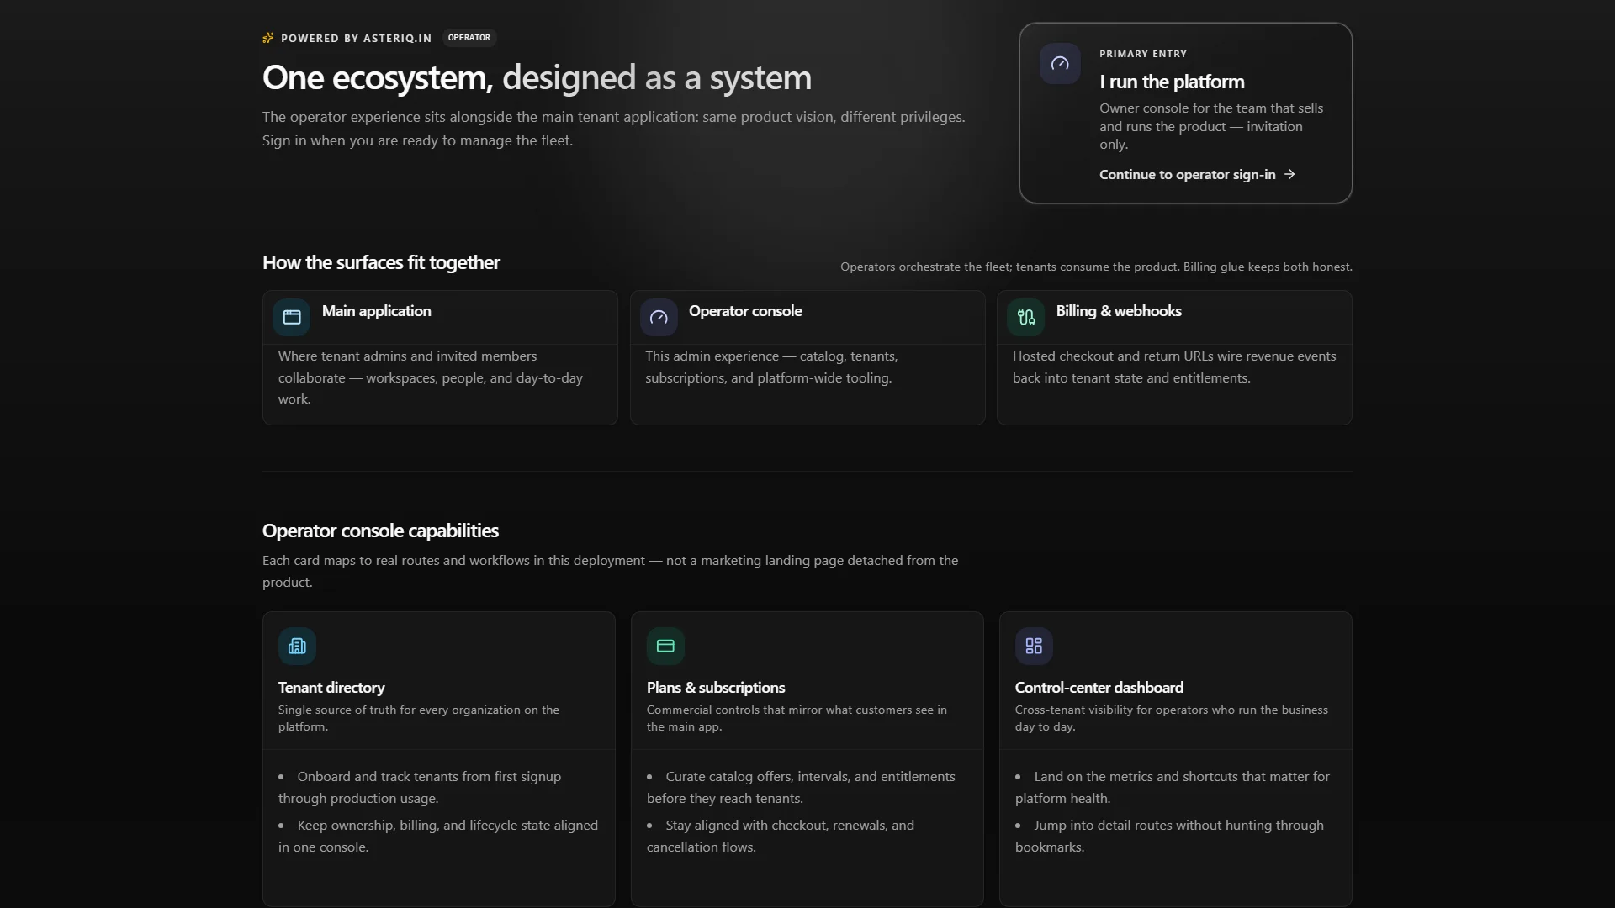
Task: Open the Tenant directory card heading
Action: coord(331,688)
